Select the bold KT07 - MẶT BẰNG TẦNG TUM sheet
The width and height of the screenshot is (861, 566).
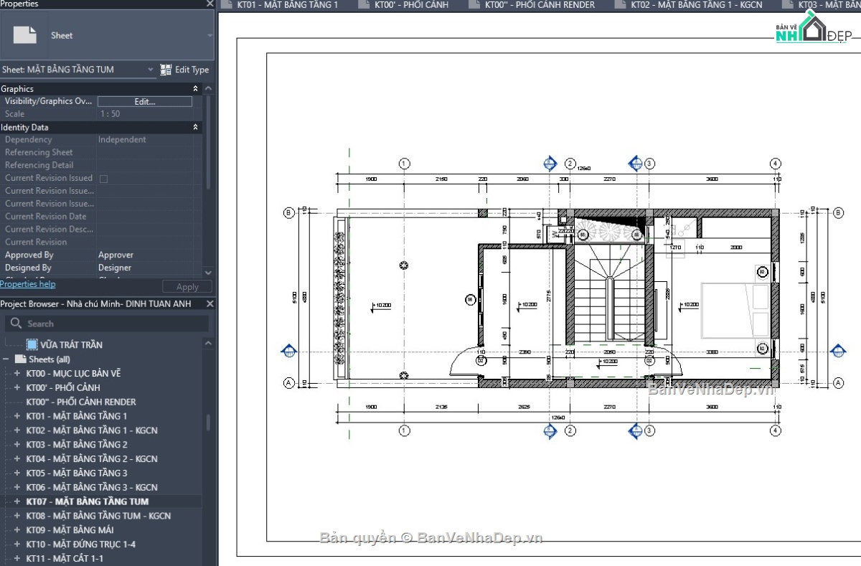click(87, 501)
